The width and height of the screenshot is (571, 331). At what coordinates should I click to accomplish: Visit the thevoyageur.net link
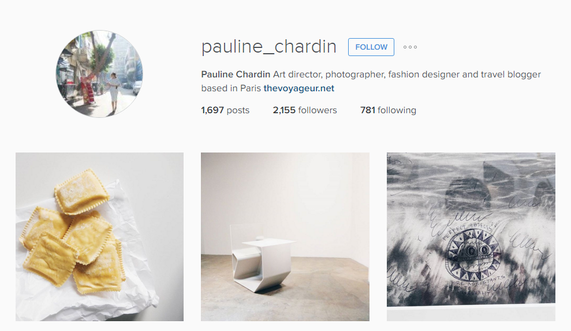pyautogui.click(x=298, y=88)
